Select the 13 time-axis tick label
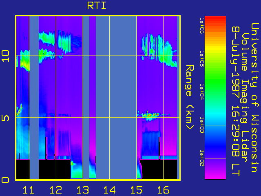Image resolution: width=261 pixels, height=196 pixels. tap(83, 190)
